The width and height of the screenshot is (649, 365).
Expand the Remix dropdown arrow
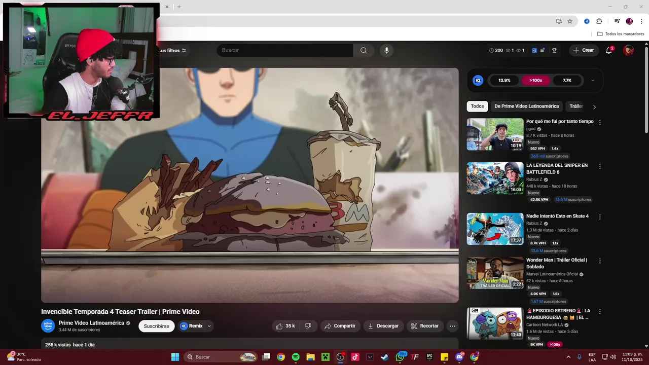(209, 326)
